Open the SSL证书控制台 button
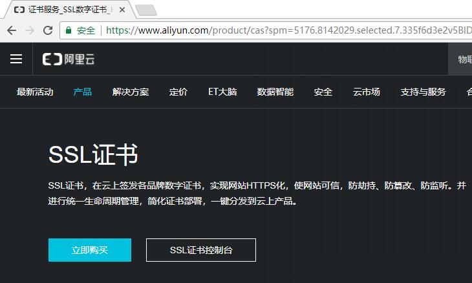 click(201, 250)
